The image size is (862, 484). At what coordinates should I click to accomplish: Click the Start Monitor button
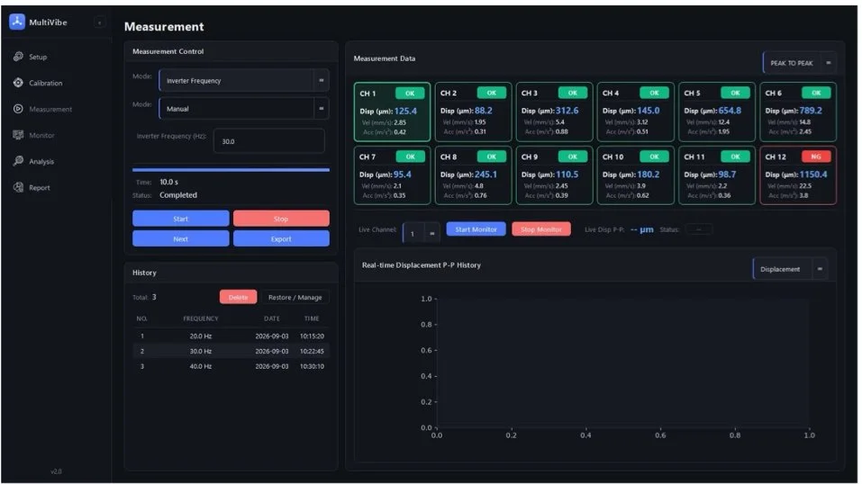pos(476,229)
